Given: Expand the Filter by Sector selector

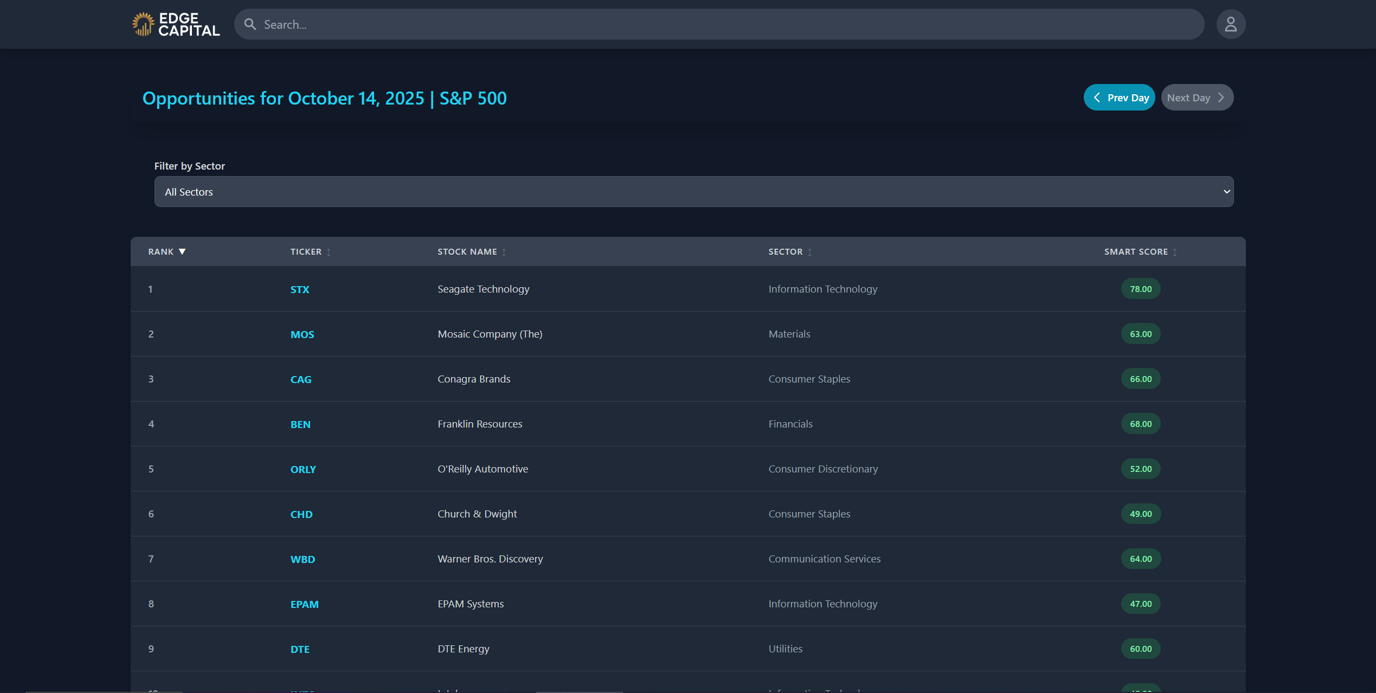Looking at the screenshot, I should [x=693, y=191].
